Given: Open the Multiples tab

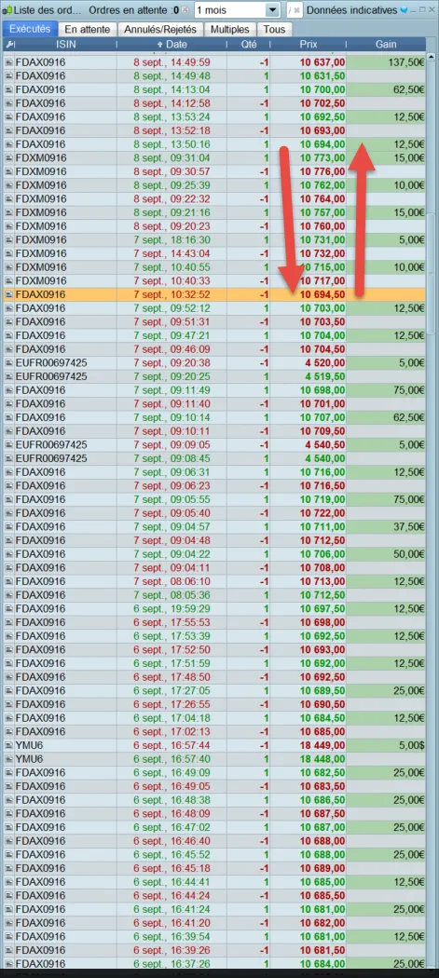Looking at the screenshot, I should click(230, 29).
